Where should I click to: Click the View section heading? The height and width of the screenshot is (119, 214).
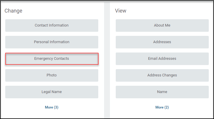pyautogui.click(x=121, y=11)
